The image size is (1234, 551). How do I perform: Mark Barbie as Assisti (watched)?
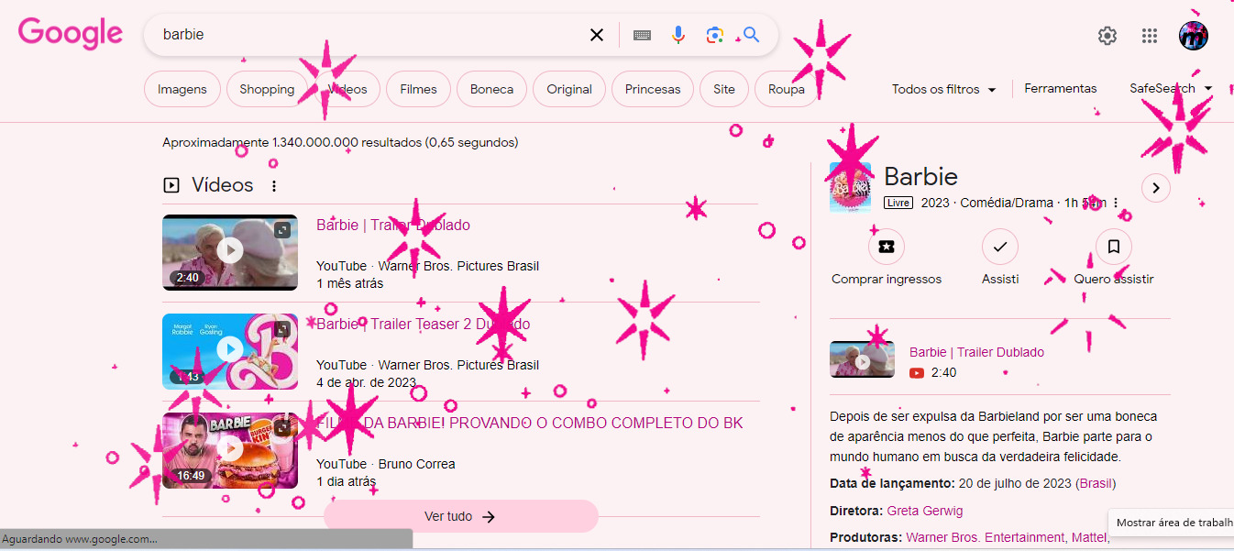(1000, 247)
